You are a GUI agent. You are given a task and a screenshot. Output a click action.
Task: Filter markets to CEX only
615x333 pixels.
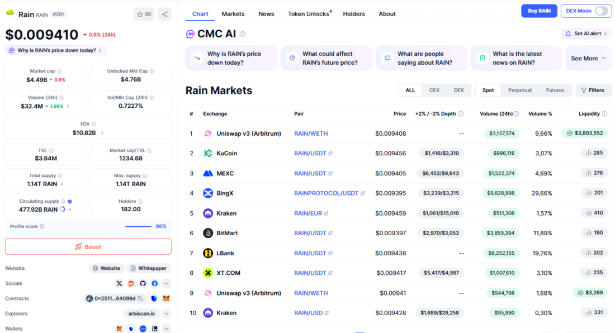(434, 91)
